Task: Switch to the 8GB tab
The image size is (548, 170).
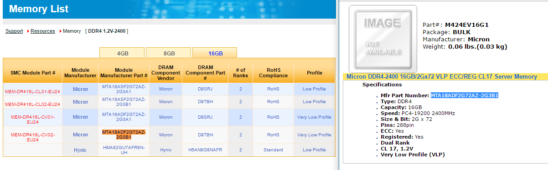Action: 169,53
